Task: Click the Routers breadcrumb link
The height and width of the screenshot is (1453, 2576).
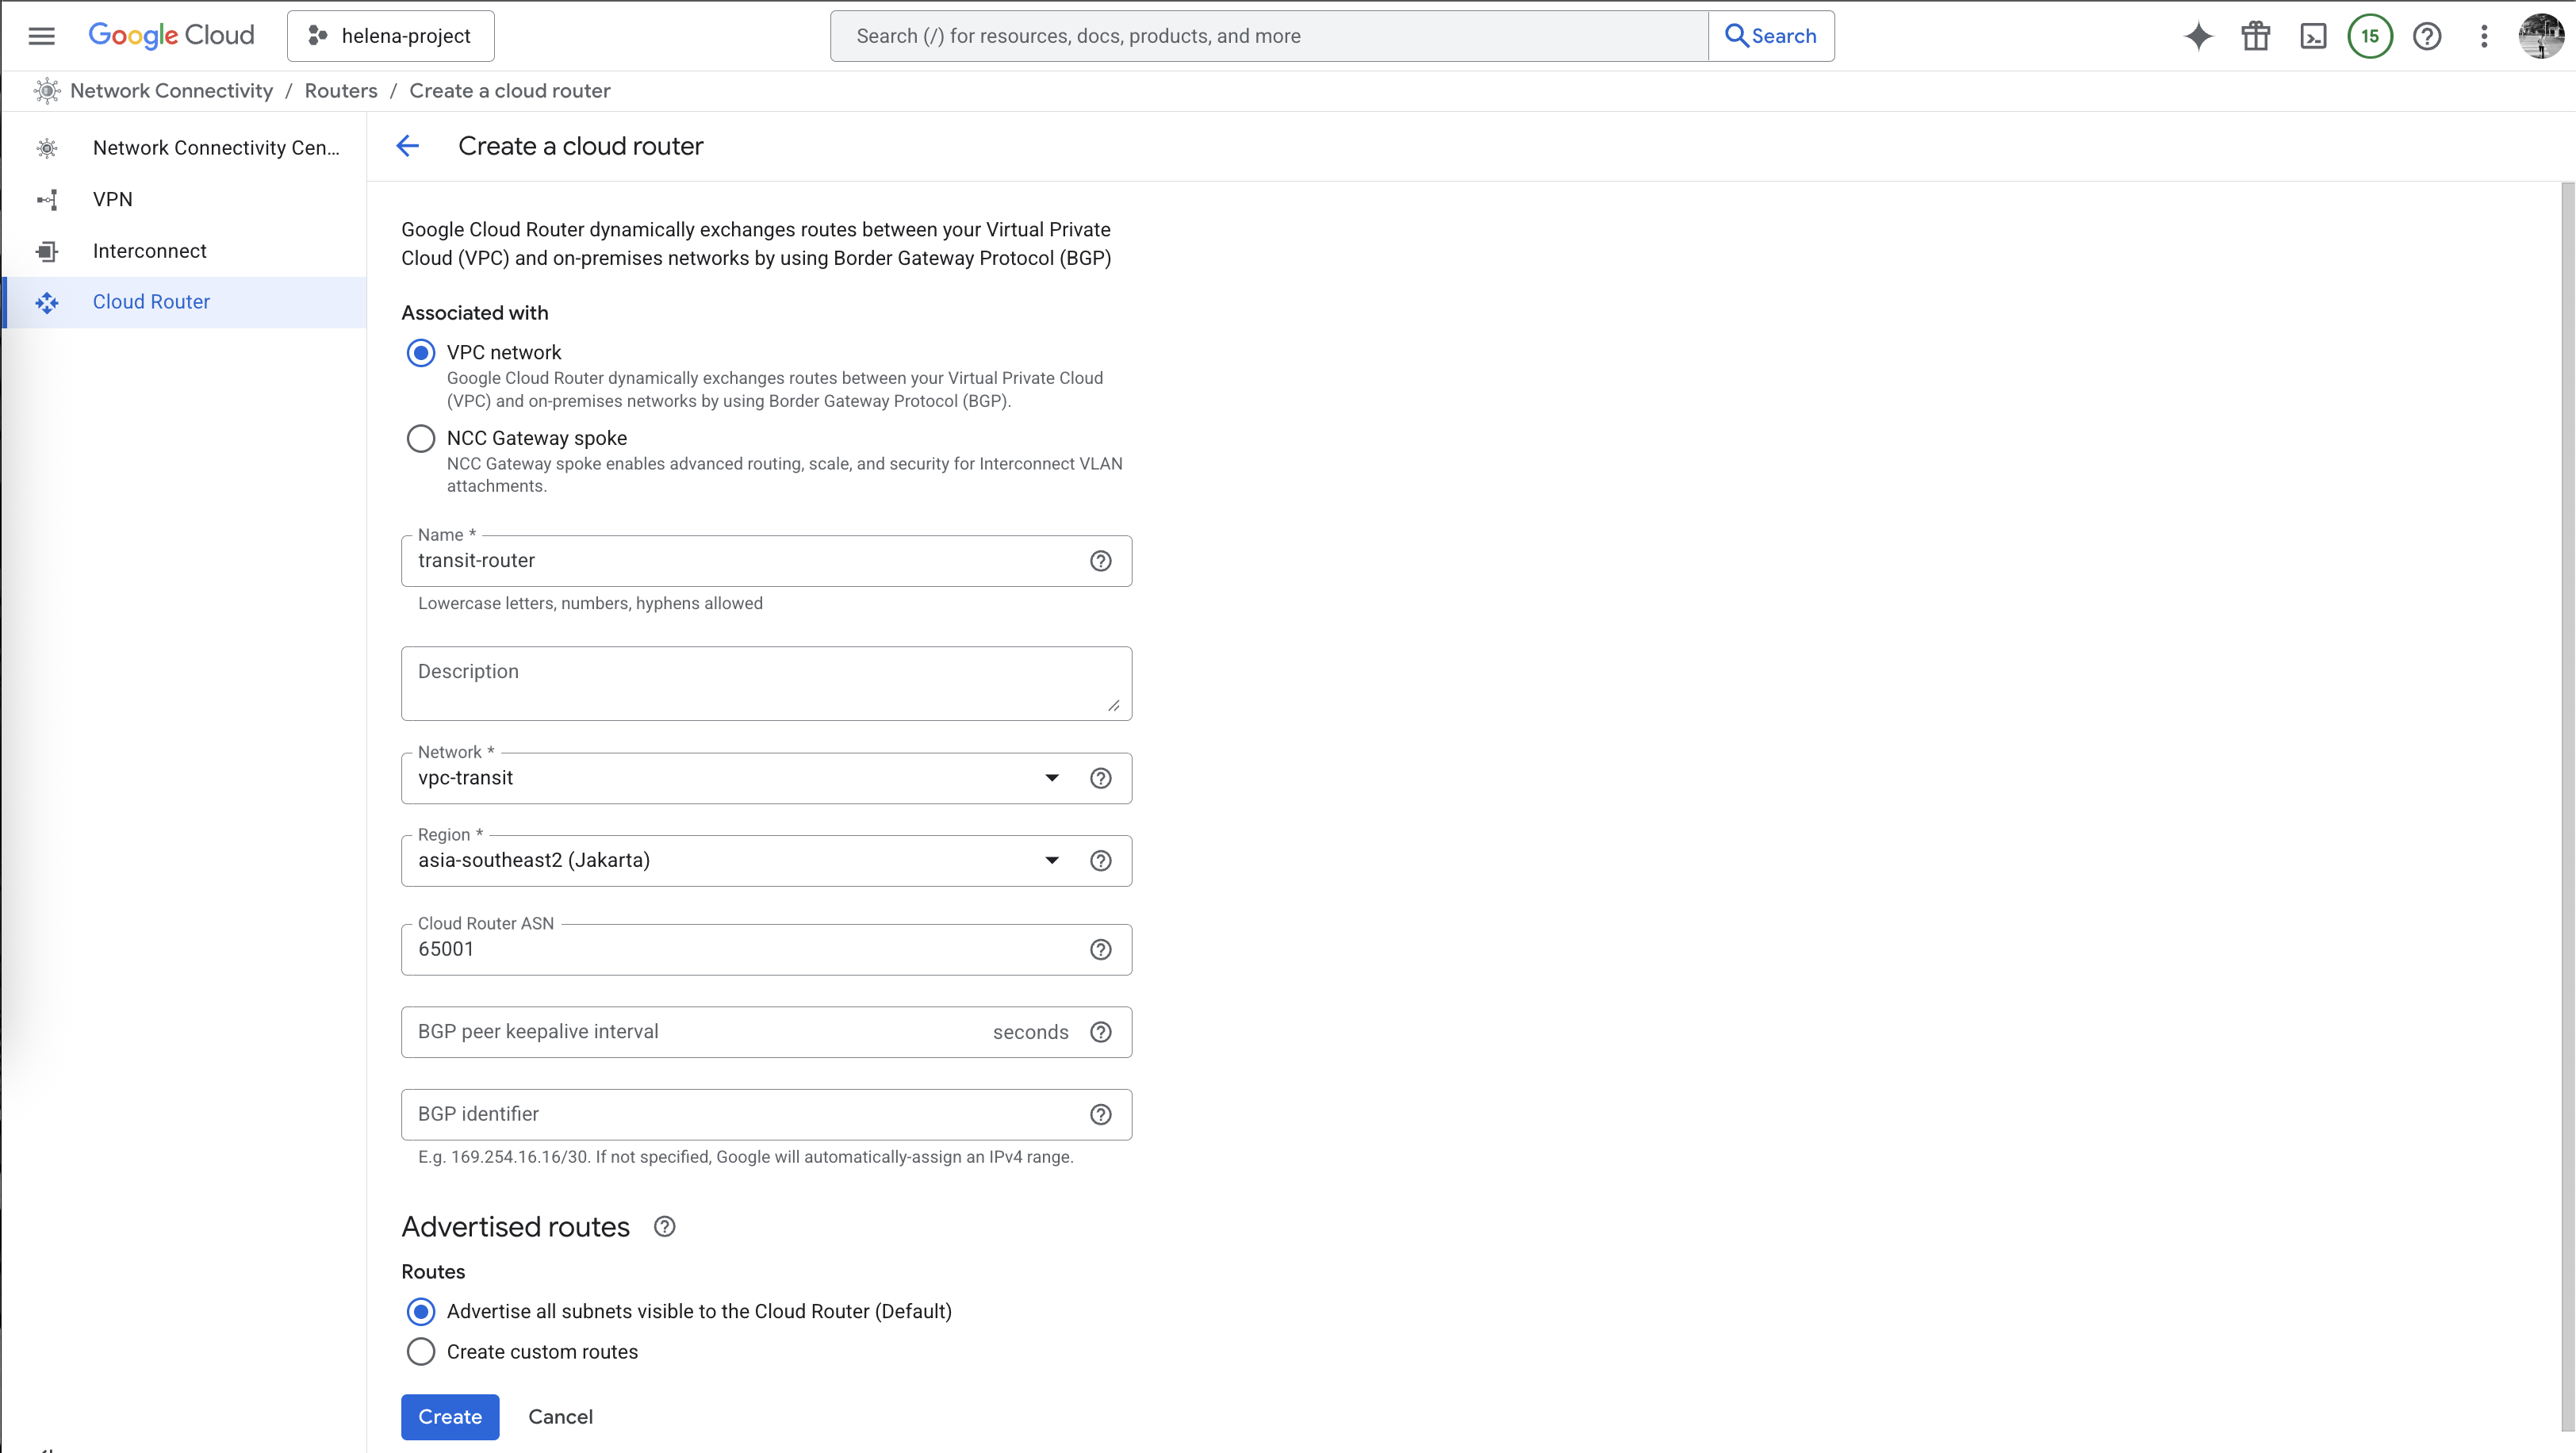Action: pyautogui.click(x=340, y=91)
